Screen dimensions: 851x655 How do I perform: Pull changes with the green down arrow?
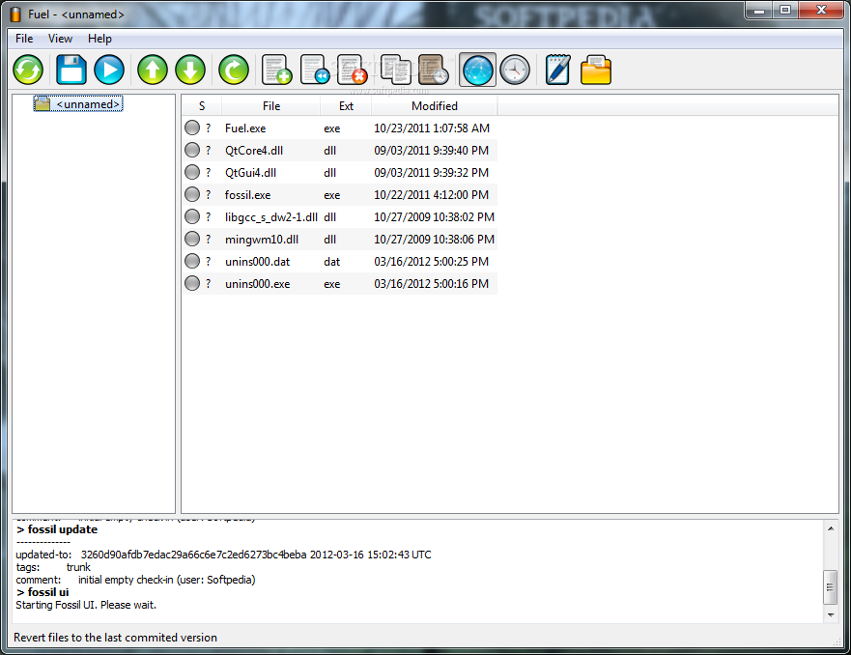190,70
